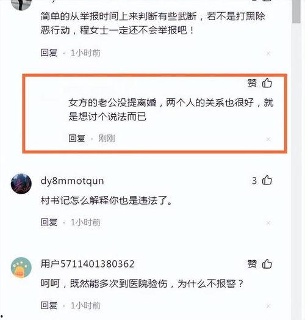This screenshot has width=305, height=320.
Task: Open 用户5711401380362's avatar picture
Action: pos(21,267)
